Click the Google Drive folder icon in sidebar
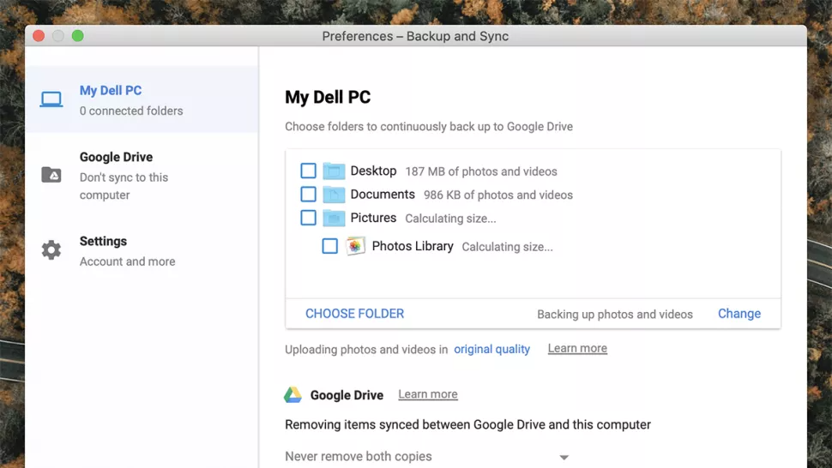The image size is (832, 468). 51,175
